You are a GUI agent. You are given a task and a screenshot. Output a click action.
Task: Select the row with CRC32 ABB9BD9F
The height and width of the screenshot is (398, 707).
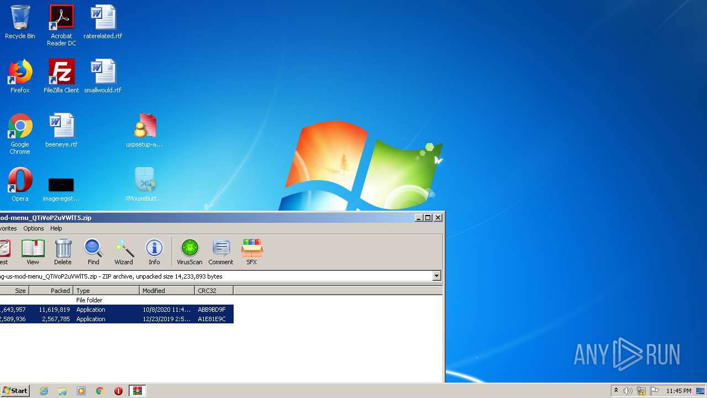(x=117, y=310)
